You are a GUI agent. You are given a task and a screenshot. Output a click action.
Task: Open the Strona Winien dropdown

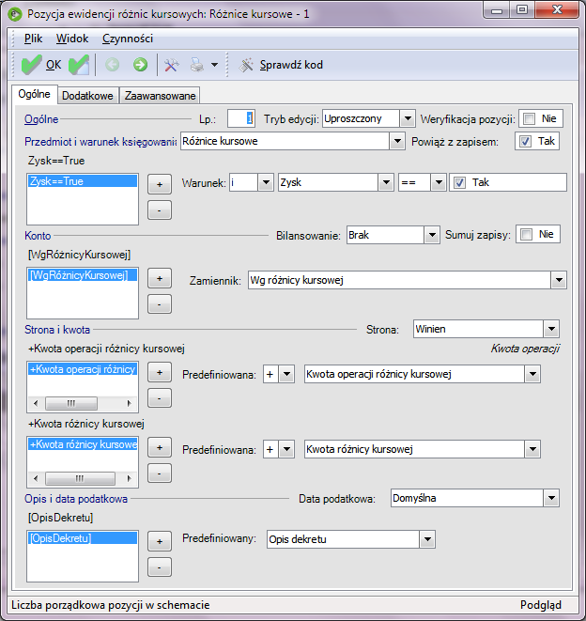(x=551, y=329)
